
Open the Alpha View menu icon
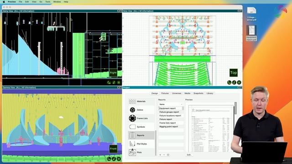[119, 82]
